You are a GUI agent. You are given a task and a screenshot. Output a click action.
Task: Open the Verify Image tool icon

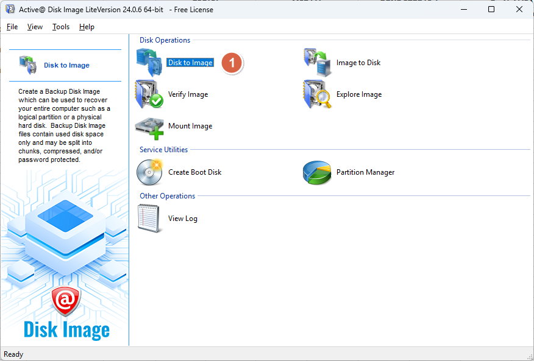click(x=149, y=94)
